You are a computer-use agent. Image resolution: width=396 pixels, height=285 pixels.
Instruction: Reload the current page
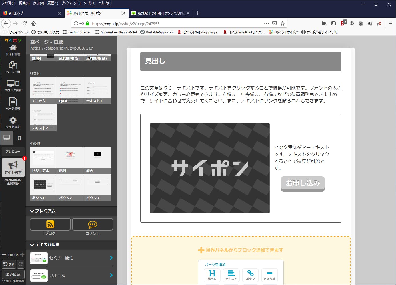tap(25, 23)
